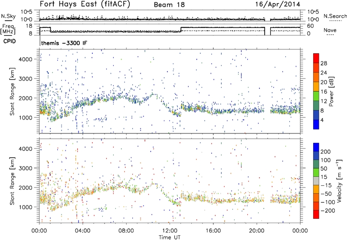Click the date "16/Apr/2014"
The width and height of the screenshot is (347, 240).
click(x=278, y=4)
